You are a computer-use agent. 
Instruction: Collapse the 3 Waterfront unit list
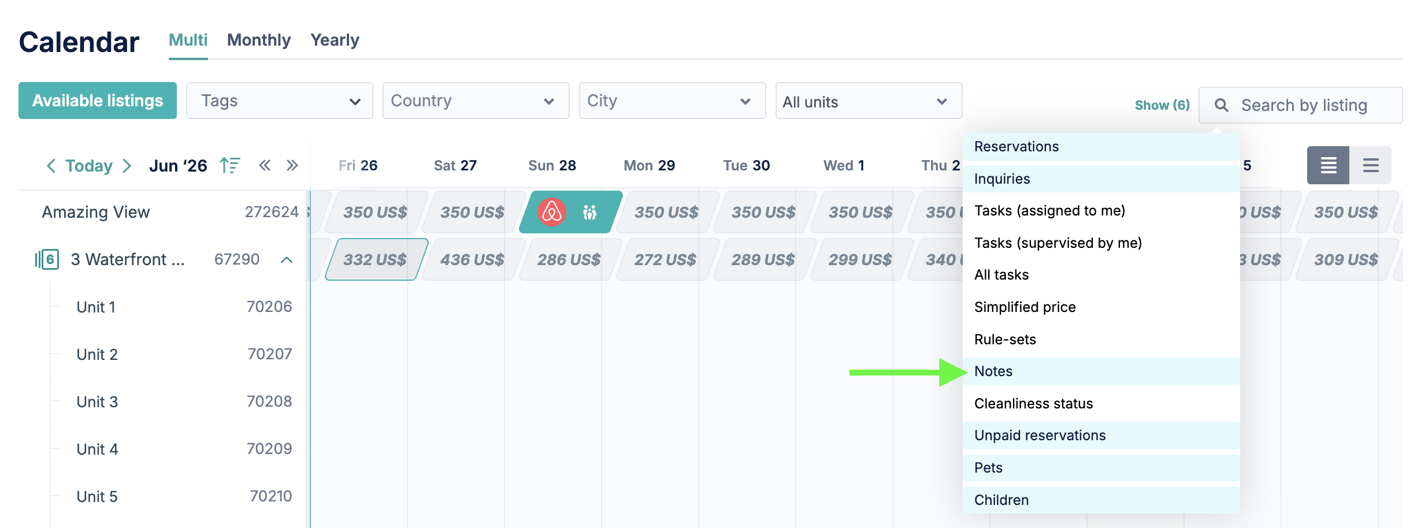pyautogui.click(x=287, y=260)
